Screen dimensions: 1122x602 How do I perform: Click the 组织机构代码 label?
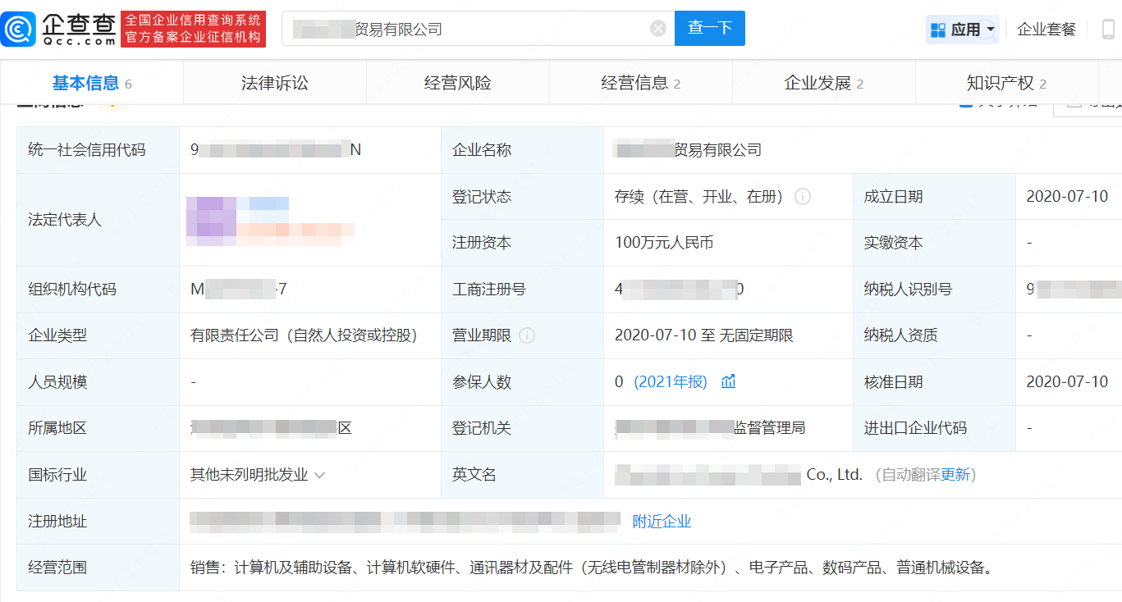pos(72,290)
